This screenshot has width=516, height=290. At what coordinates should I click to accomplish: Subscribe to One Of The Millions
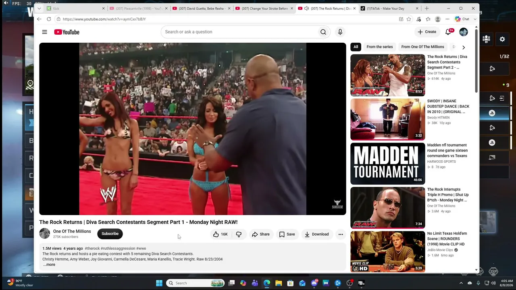(x=110, y=234)
